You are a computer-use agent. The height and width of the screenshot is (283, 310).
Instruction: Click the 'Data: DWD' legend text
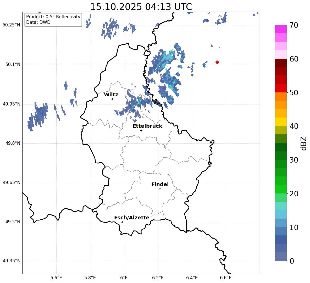coord(38,22)
